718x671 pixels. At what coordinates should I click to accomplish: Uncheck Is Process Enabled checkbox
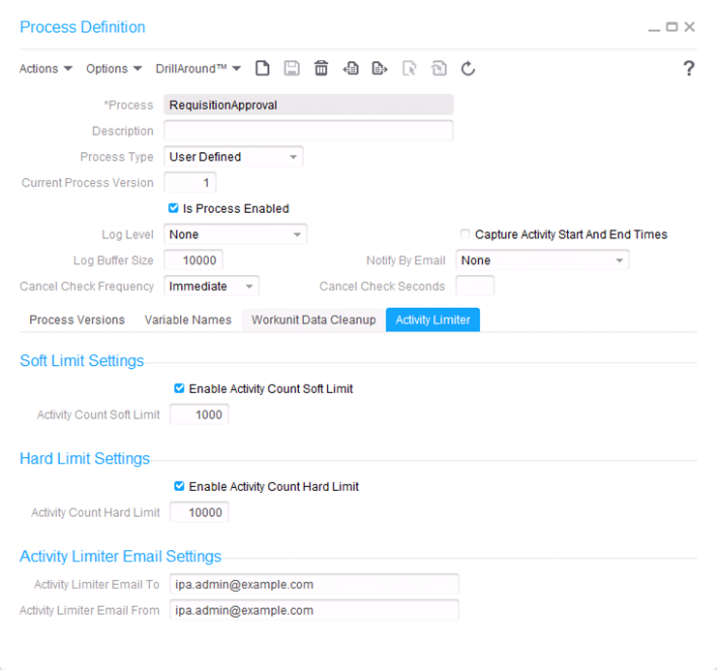174,208
